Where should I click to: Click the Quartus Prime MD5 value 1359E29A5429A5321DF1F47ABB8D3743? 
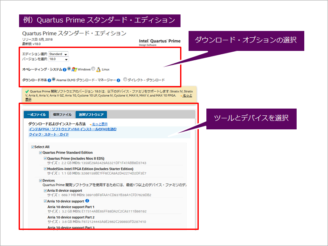point(114,163)
